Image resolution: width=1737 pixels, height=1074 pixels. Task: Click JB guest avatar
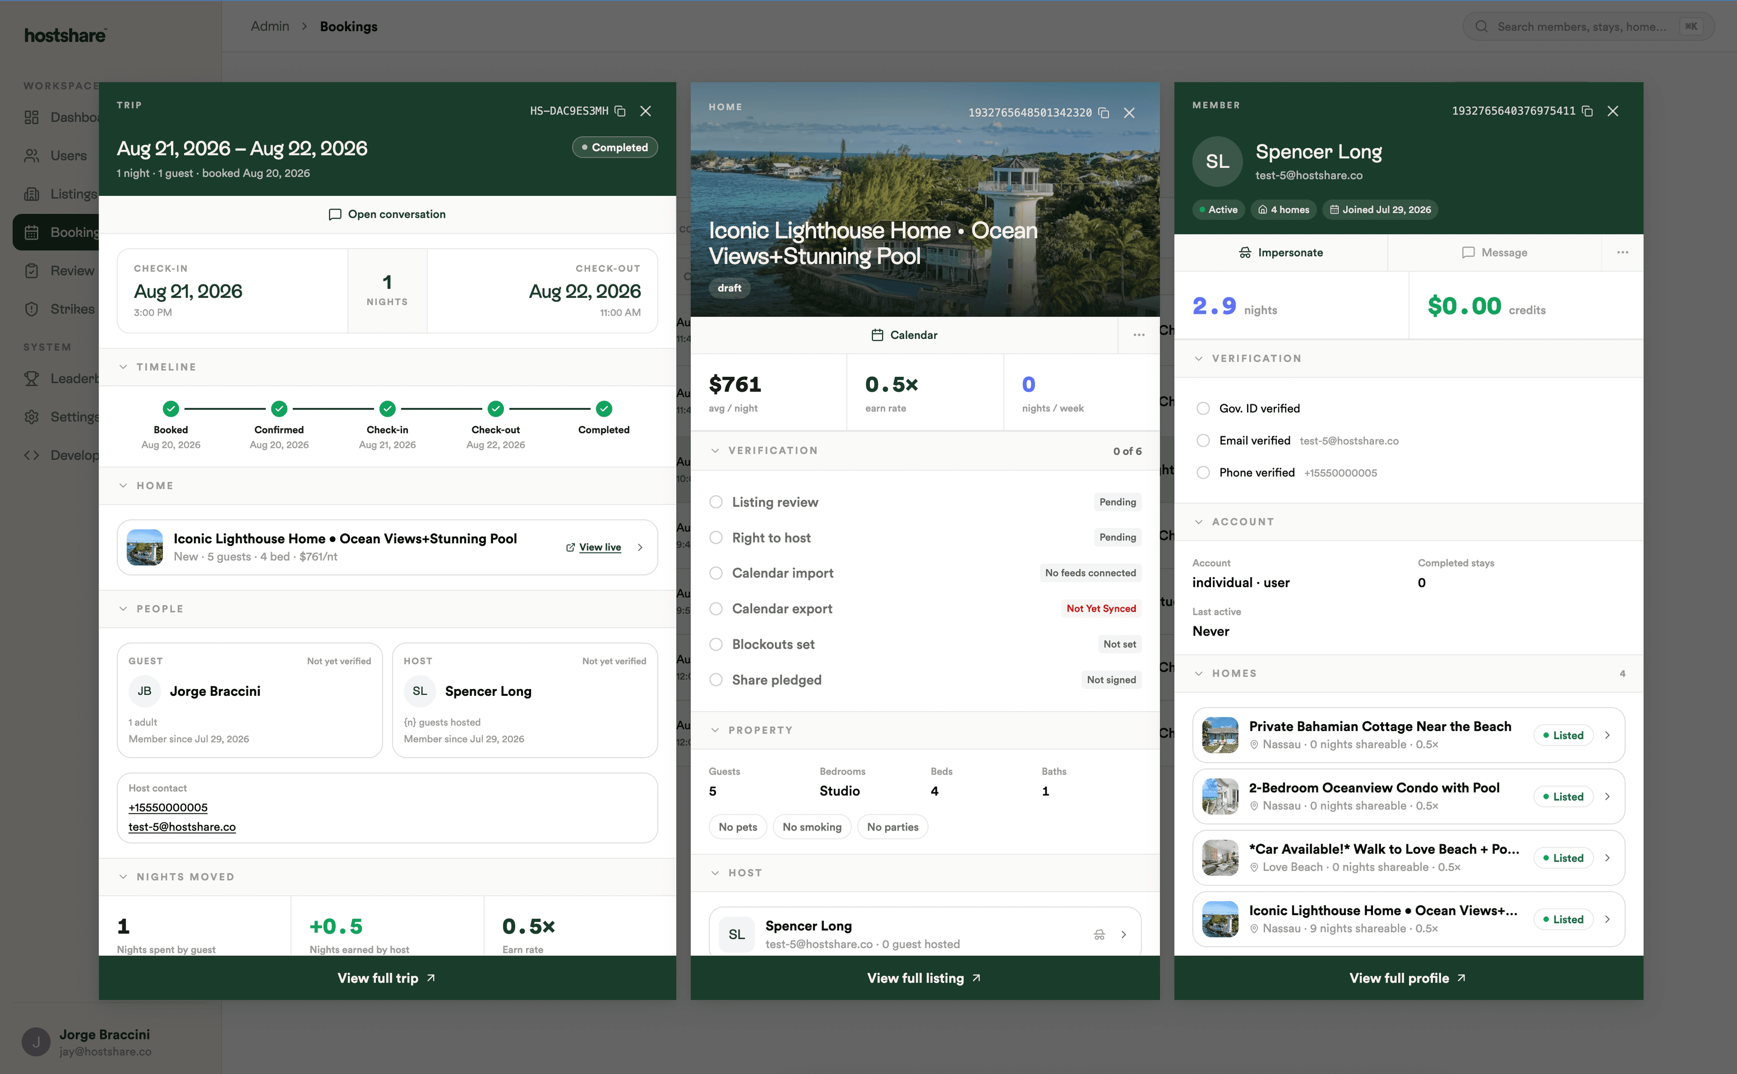point(144,691)
